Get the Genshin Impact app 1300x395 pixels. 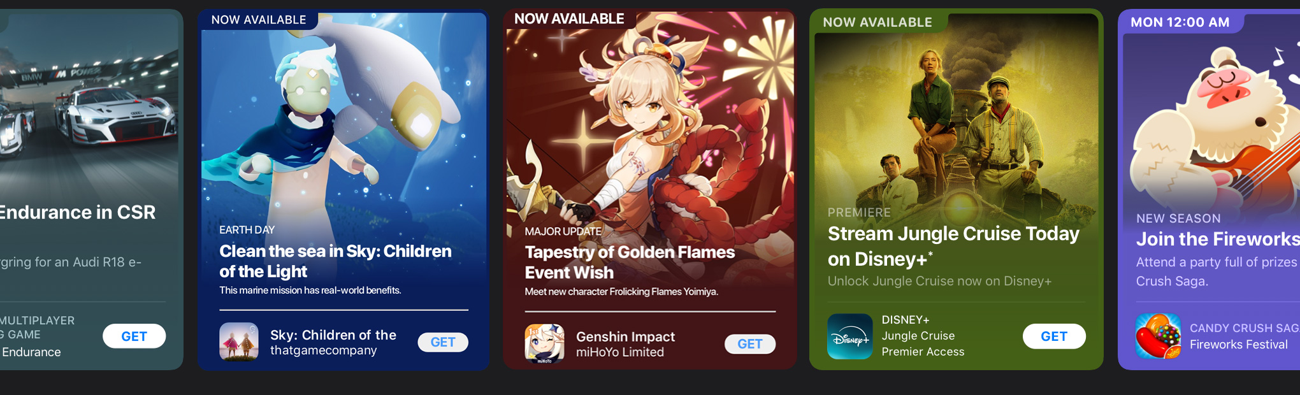pos(750,344)
